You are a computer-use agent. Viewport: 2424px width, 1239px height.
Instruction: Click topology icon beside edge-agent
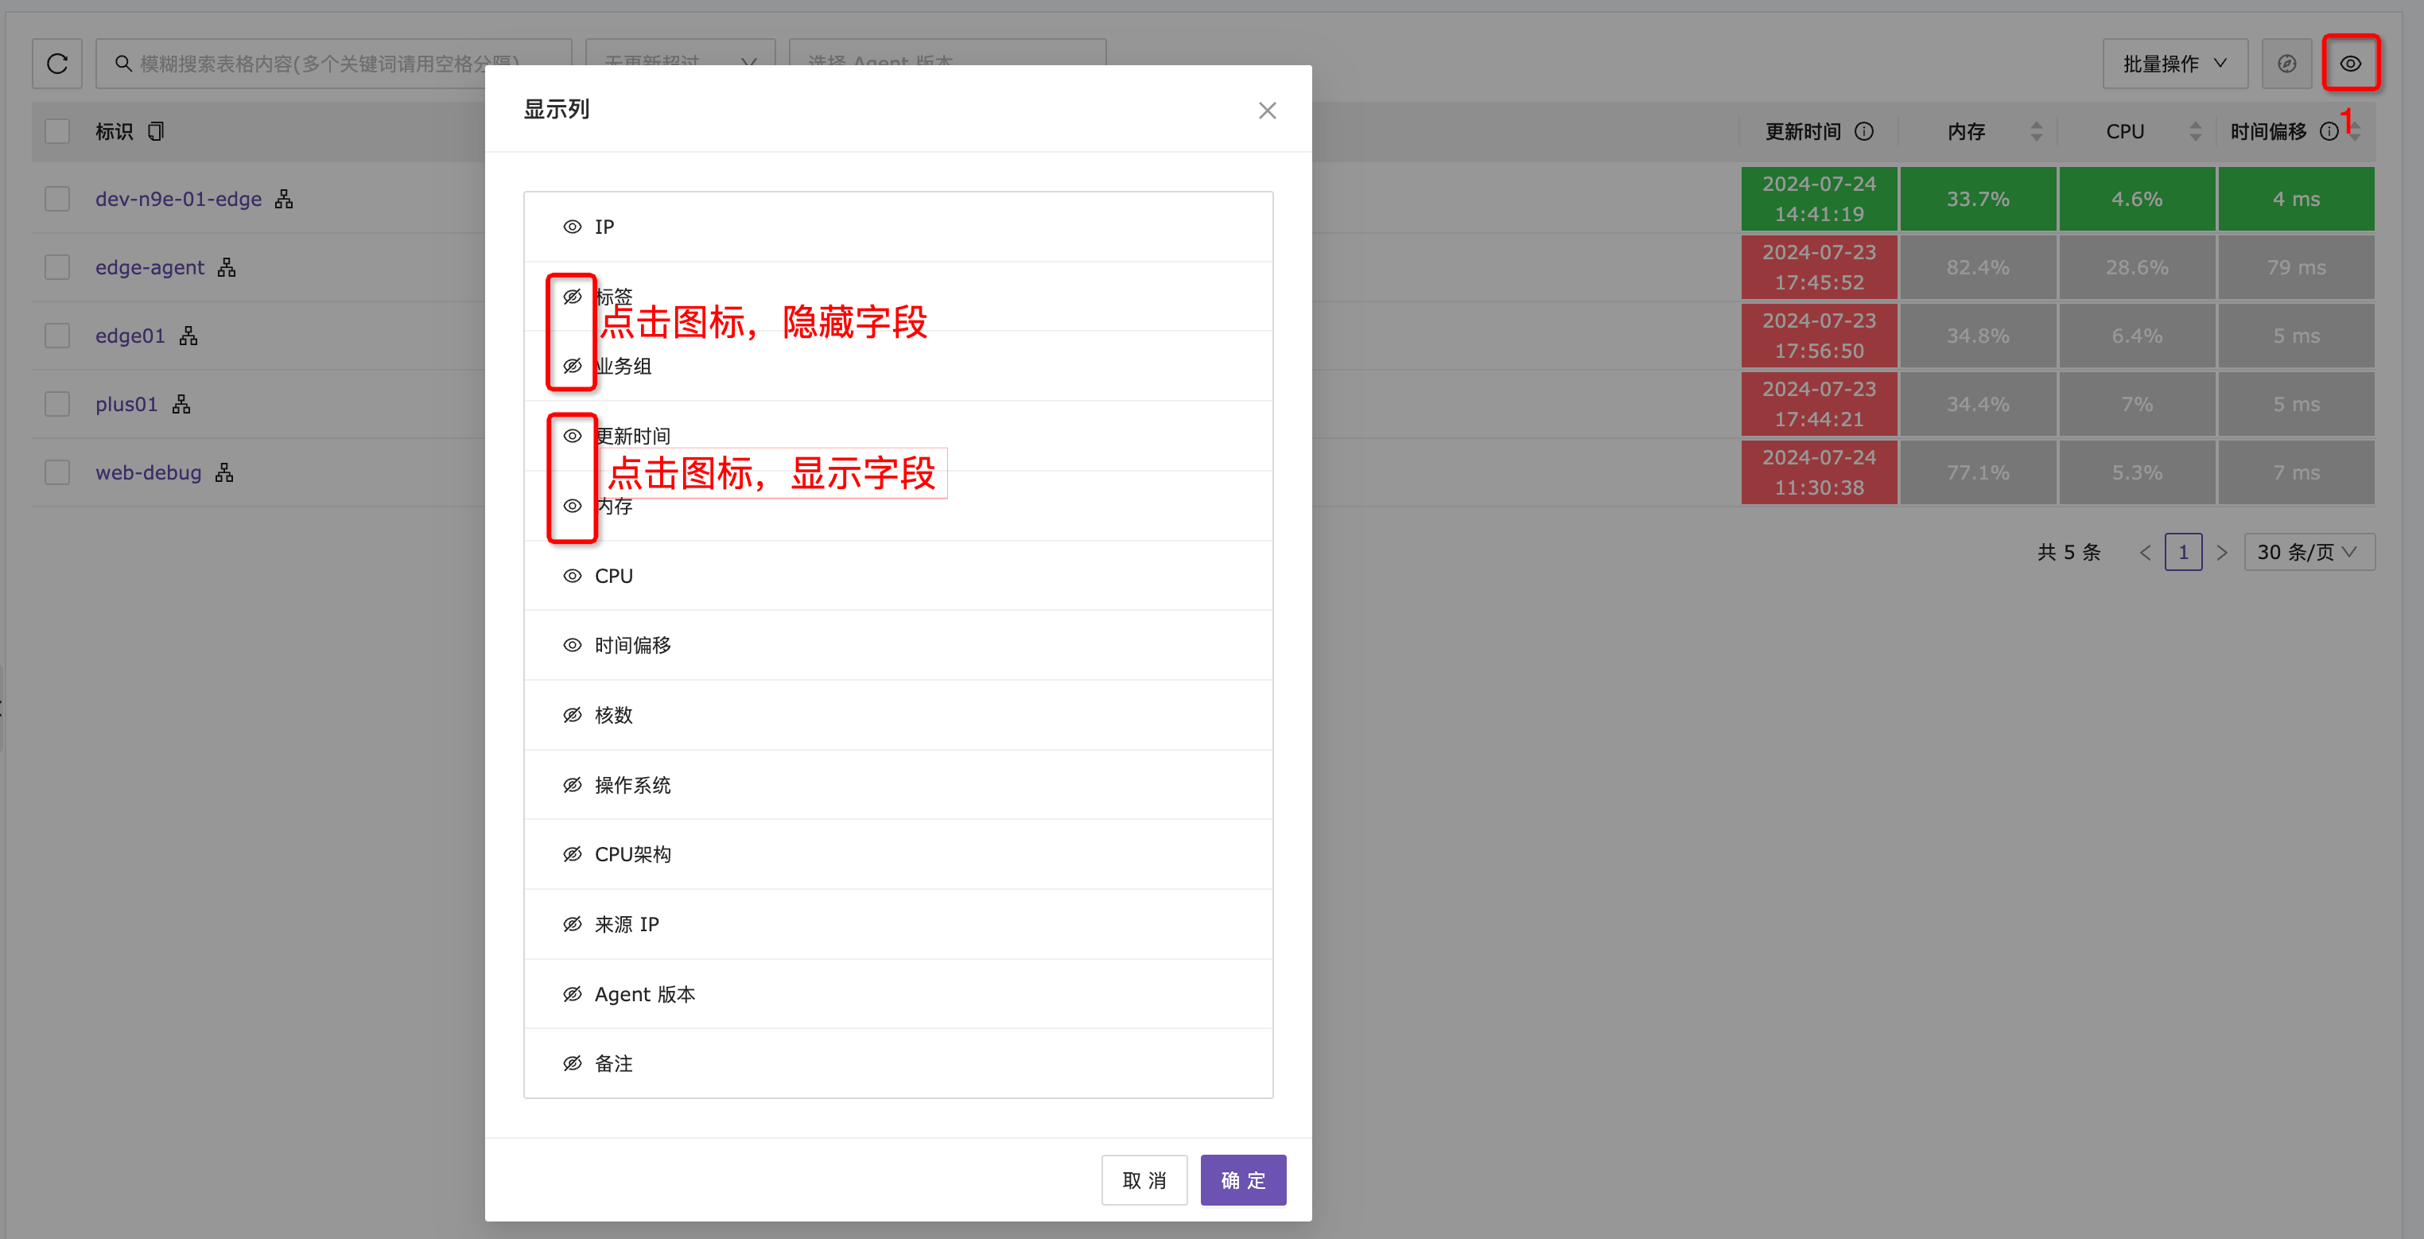pos(227,267)
